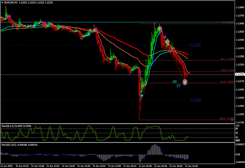Select the EURUSD,M1 chart title text
The image size is (245, 168).
[x=11, y=3]
